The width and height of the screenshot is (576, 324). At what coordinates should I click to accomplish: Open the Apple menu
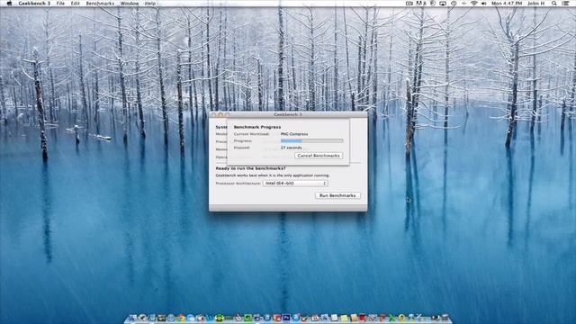tap(9, 4)
